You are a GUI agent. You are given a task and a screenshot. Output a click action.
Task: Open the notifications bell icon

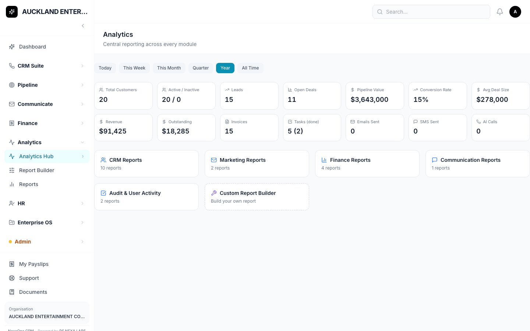coord(500,12)
